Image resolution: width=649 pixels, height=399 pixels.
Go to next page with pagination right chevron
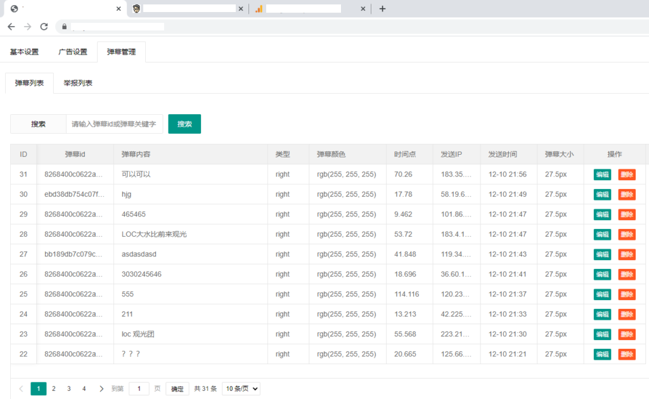pos(101,389)
